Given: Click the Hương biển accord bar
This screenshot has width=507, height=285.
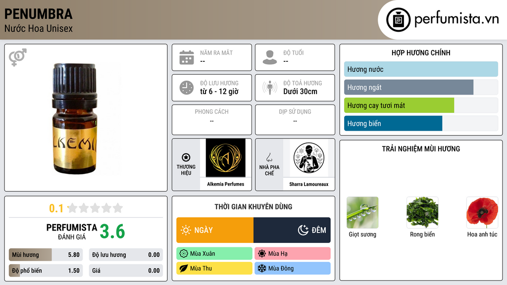Looking at the screenshot, I should [421, 123].
